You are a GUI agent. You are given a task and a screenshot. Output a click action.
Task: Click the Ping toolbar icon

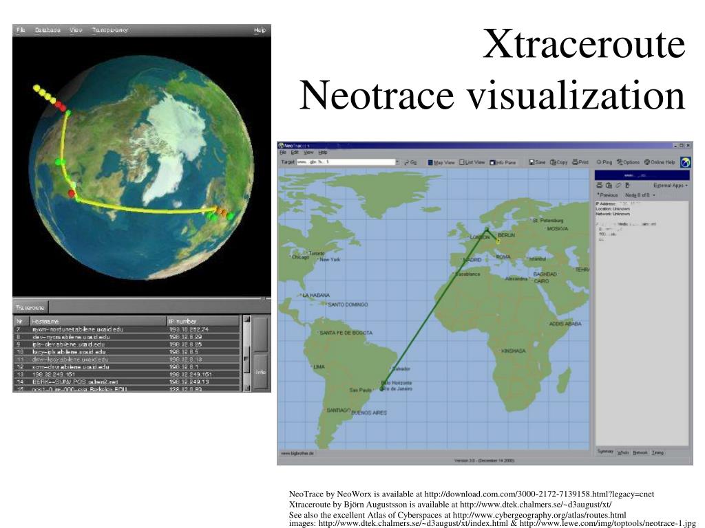pos(604,162)
